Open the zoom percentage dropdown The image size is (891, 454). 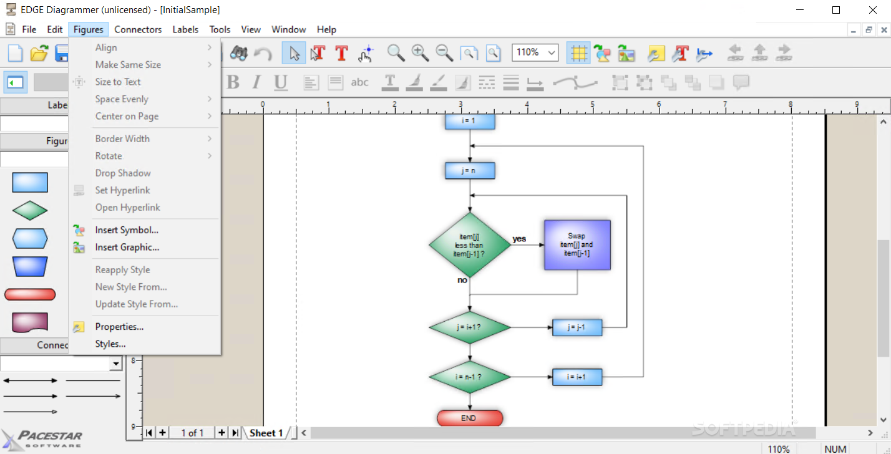[552, 53]
